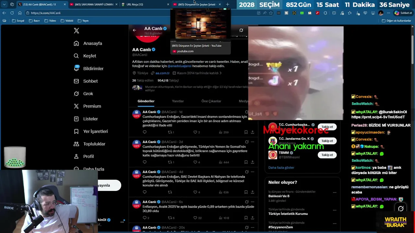
Task: Open more options for Türkiye İstatistik Kurumu trend
Action: (335, 210)
